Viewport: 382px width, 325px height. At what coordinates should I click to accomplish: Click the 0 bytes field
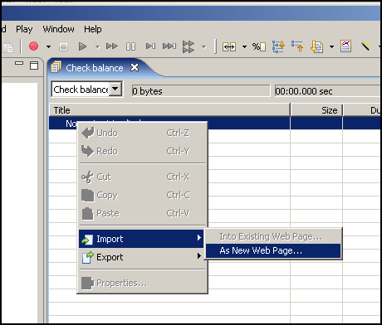(x=201, y=91)
